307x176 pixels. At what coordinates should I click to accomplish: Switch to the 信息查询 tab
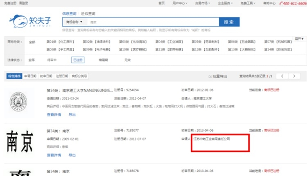(69, 13)
